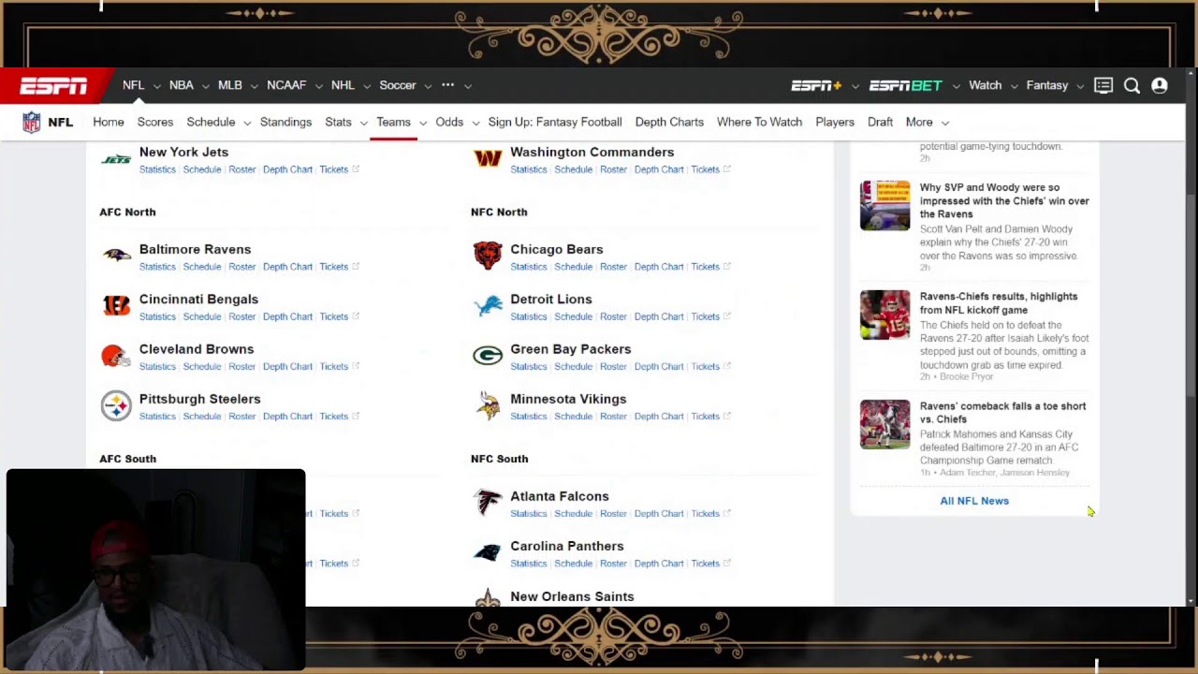Open Chicago Bears Depth Chart link
The image size is (1198, 674).
659,267
